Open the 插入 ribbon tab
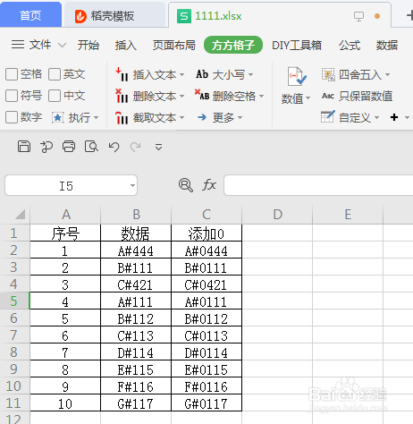Viewport: 413px width, 424px height. (x=125, y=45)
